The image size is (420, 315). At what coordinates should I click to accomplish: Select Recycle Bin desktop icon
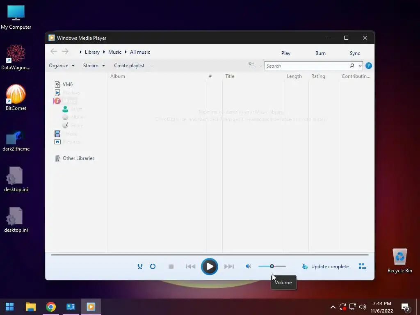tap(399, 260)
